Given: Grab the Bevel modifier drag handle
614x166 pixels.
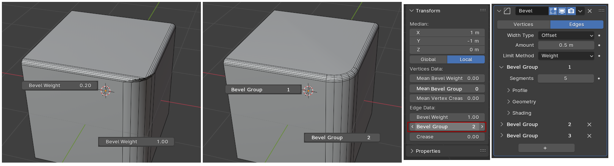Looking at the screenshot, I should pyautogui.click(x=601, y=11).
